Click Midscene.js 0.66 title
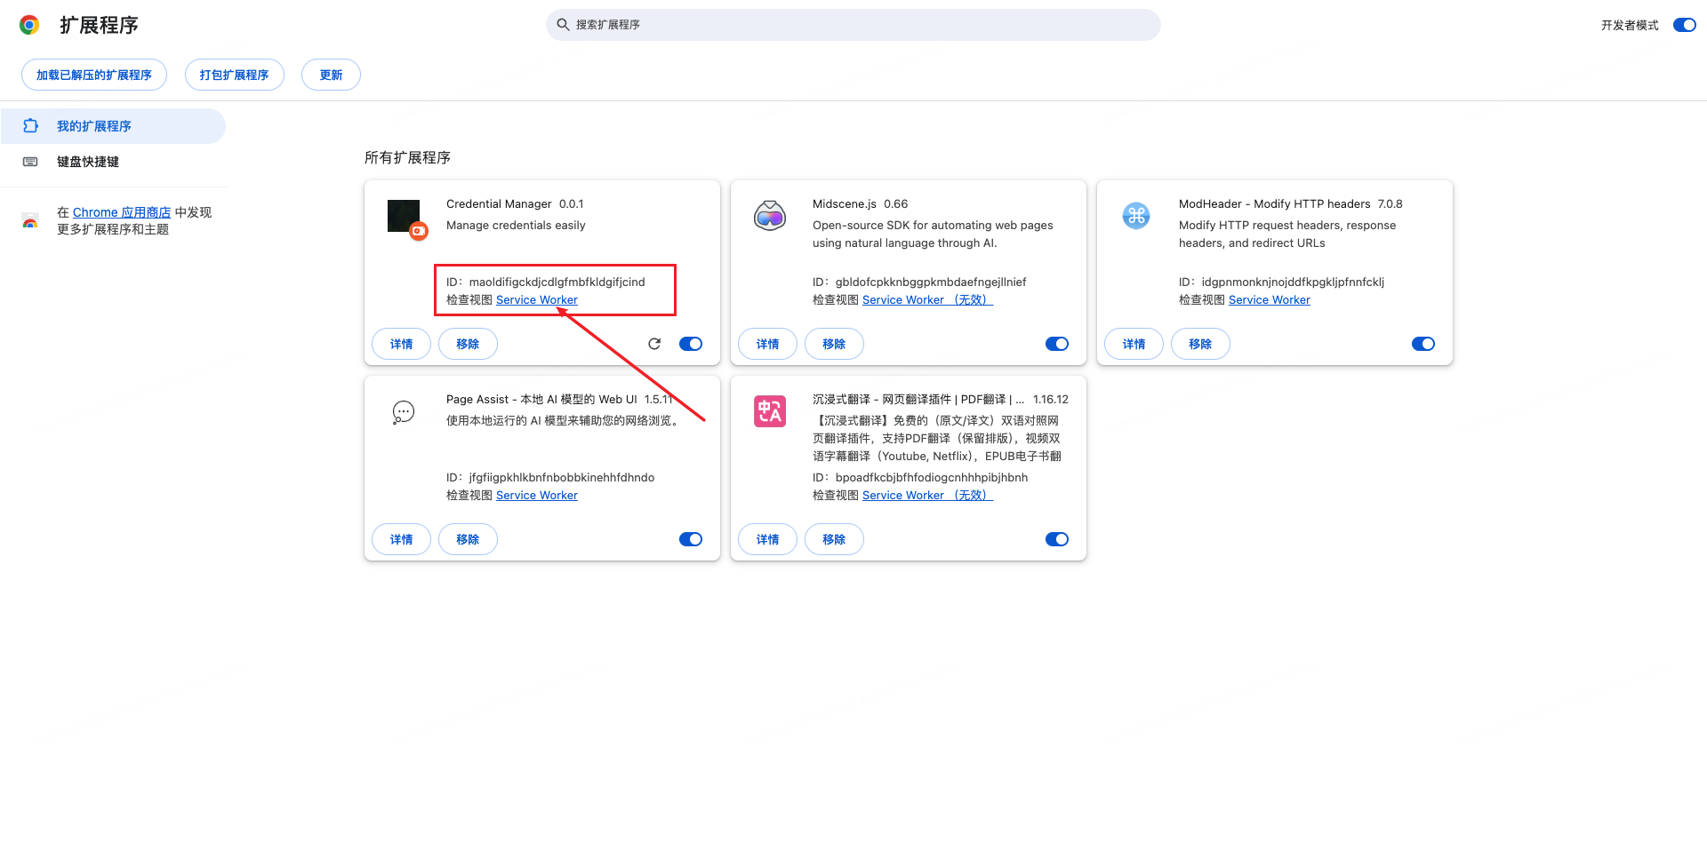This screenshot has width=1707, height=851. 860,204
